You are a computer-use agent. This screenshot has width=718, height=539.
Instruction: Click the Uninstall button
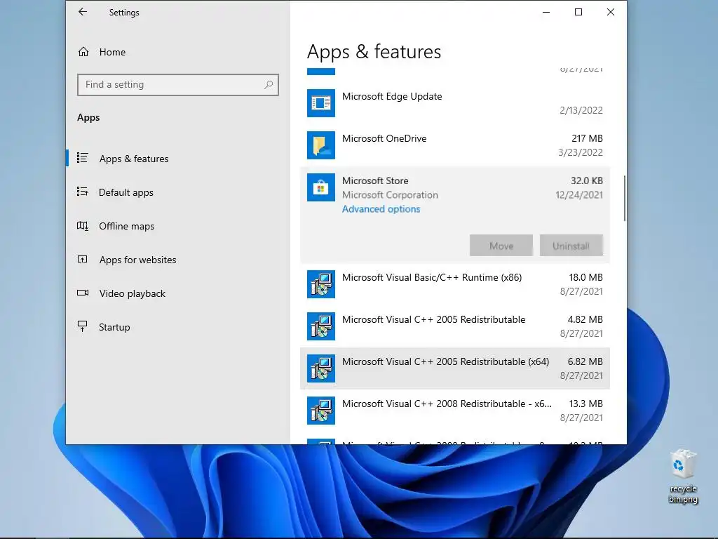click(x=571, y=246)
